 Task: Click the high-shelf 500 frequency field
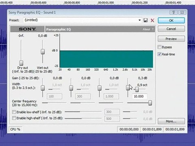112,119
